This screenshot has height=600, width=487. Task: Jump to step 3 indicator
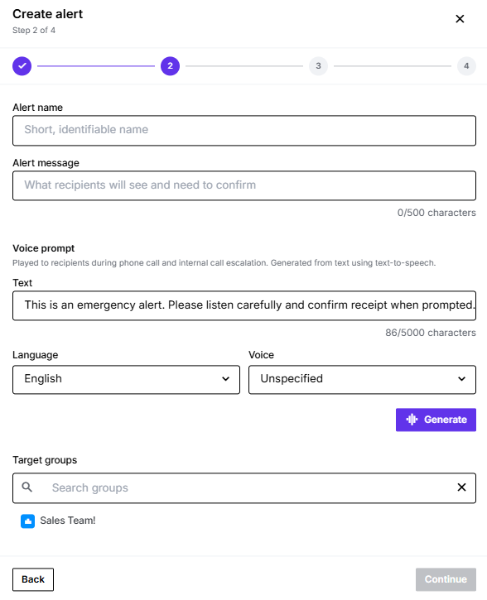coord(318,66)
